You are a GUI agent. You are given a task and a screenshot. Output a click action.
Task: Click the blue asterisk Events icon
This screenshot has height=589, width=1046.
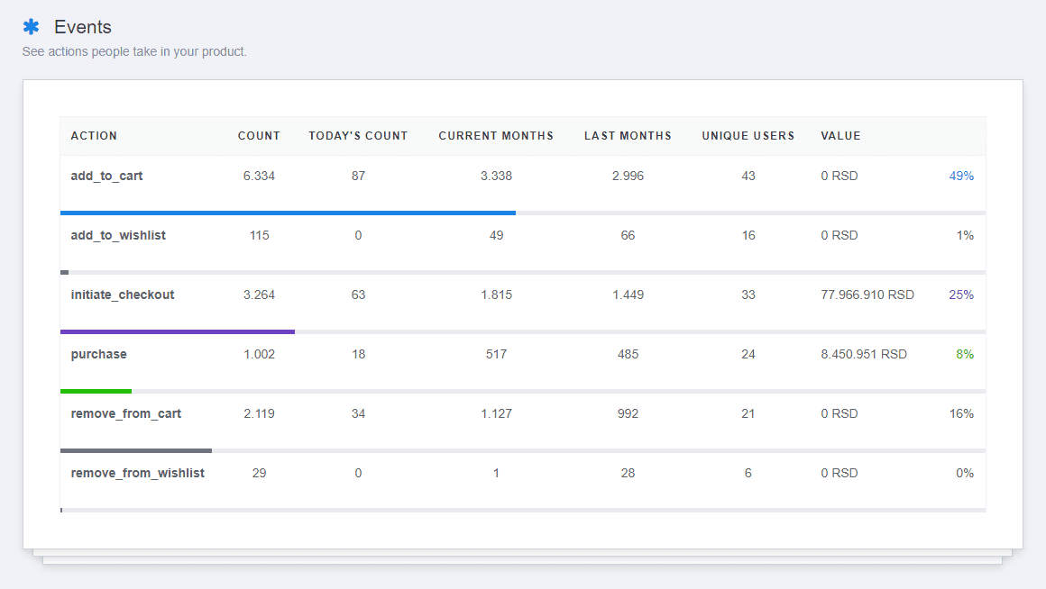pyautogui.click(x=31, y=27)
